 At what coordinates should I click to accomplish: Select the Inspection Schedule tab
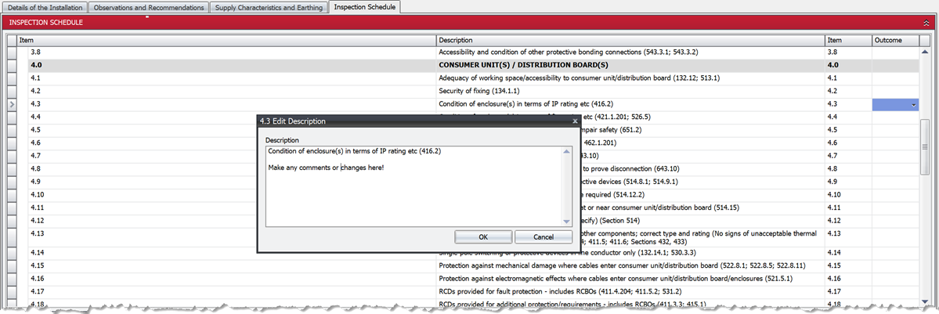(x=365, y=7)
